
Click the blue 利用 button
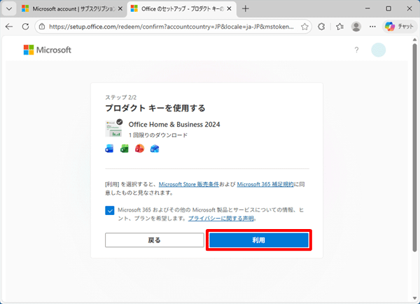(259, 240)
